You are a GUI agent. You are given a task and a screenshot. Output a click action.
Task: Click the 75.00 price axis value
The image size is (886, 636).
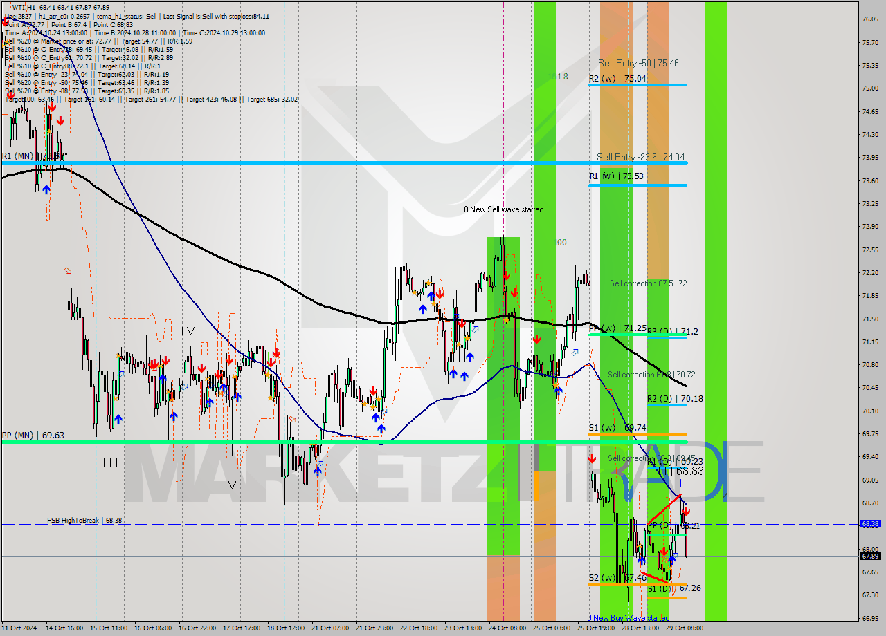[x=870, y=88]
